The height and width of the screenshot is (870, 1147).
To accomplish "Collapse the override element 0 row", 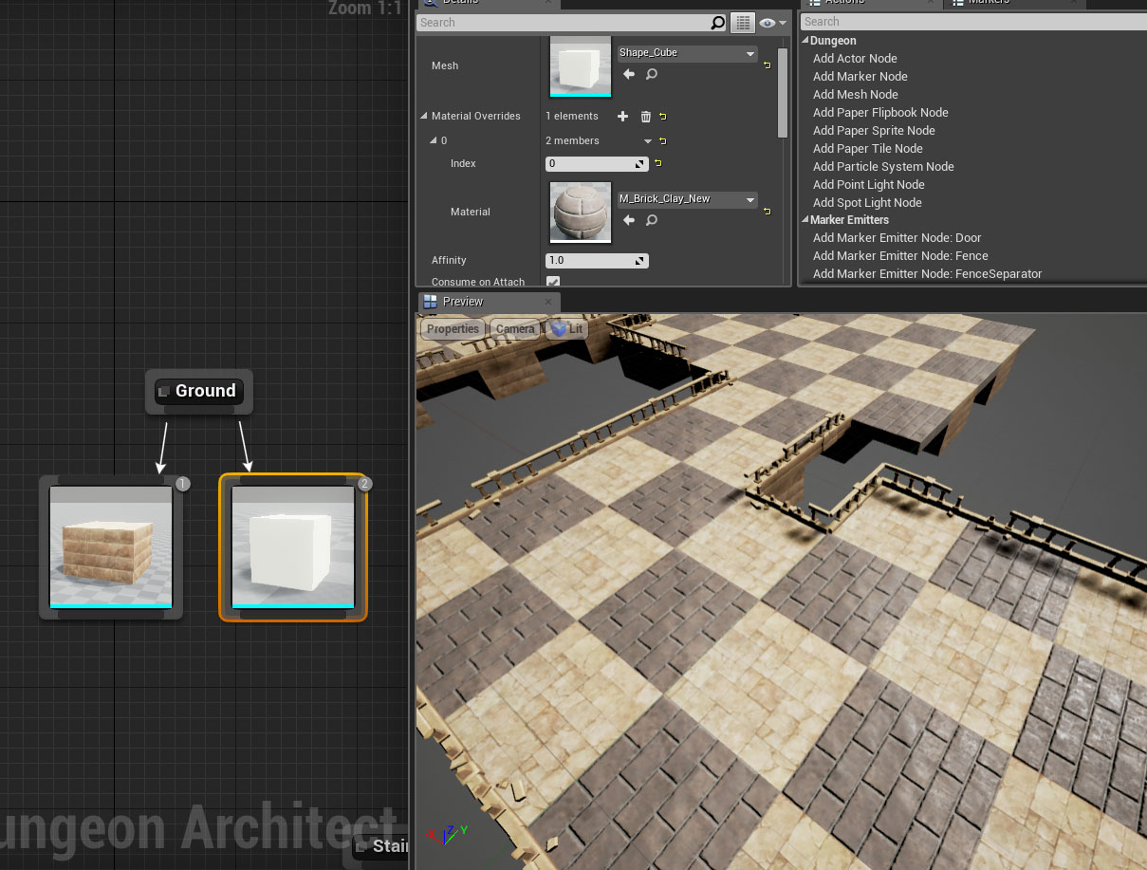I will tap(434, 140).
